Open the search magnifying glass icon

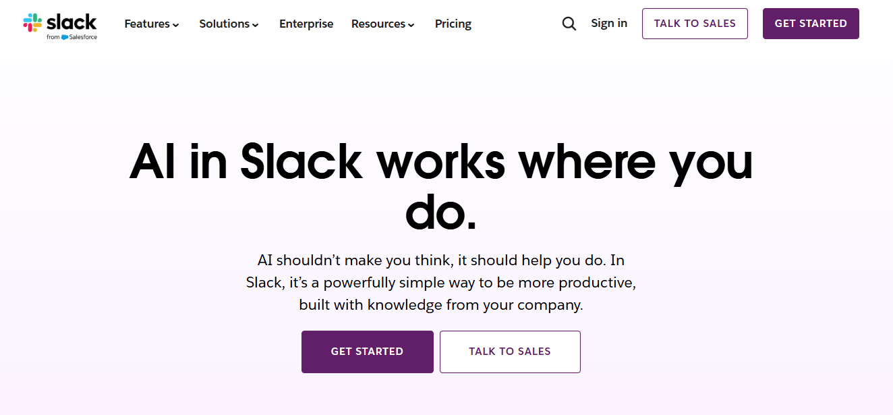(x=569, y=23)
